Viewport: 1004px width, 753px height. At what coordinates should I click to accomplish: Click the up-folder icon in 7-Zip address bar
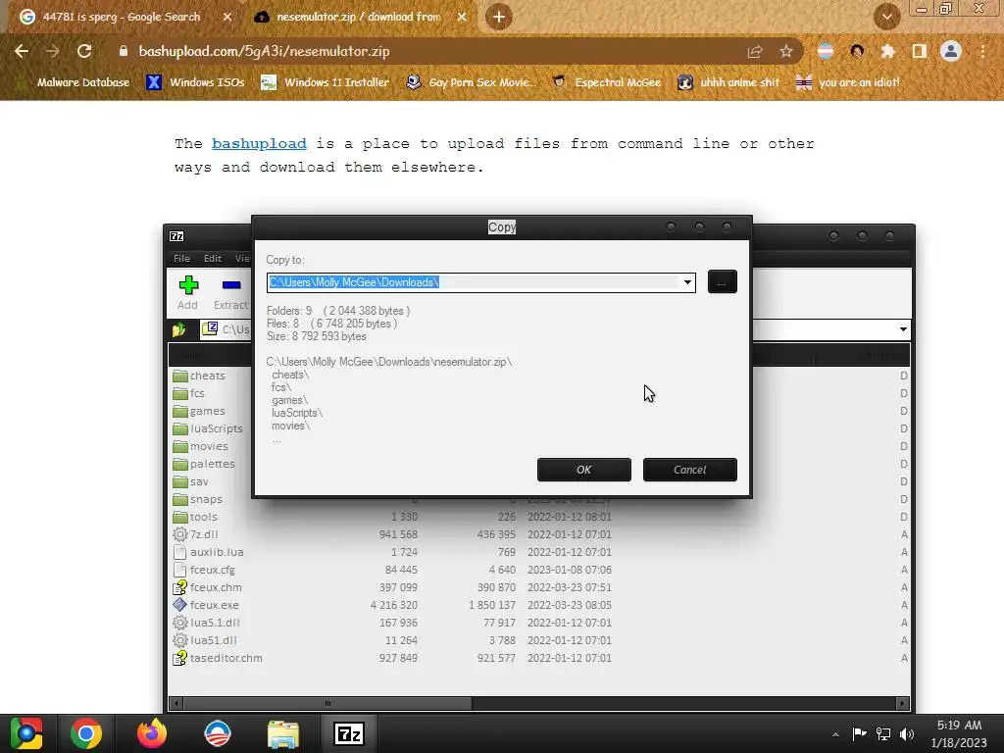pyautogui.click(x=179, y=329)
